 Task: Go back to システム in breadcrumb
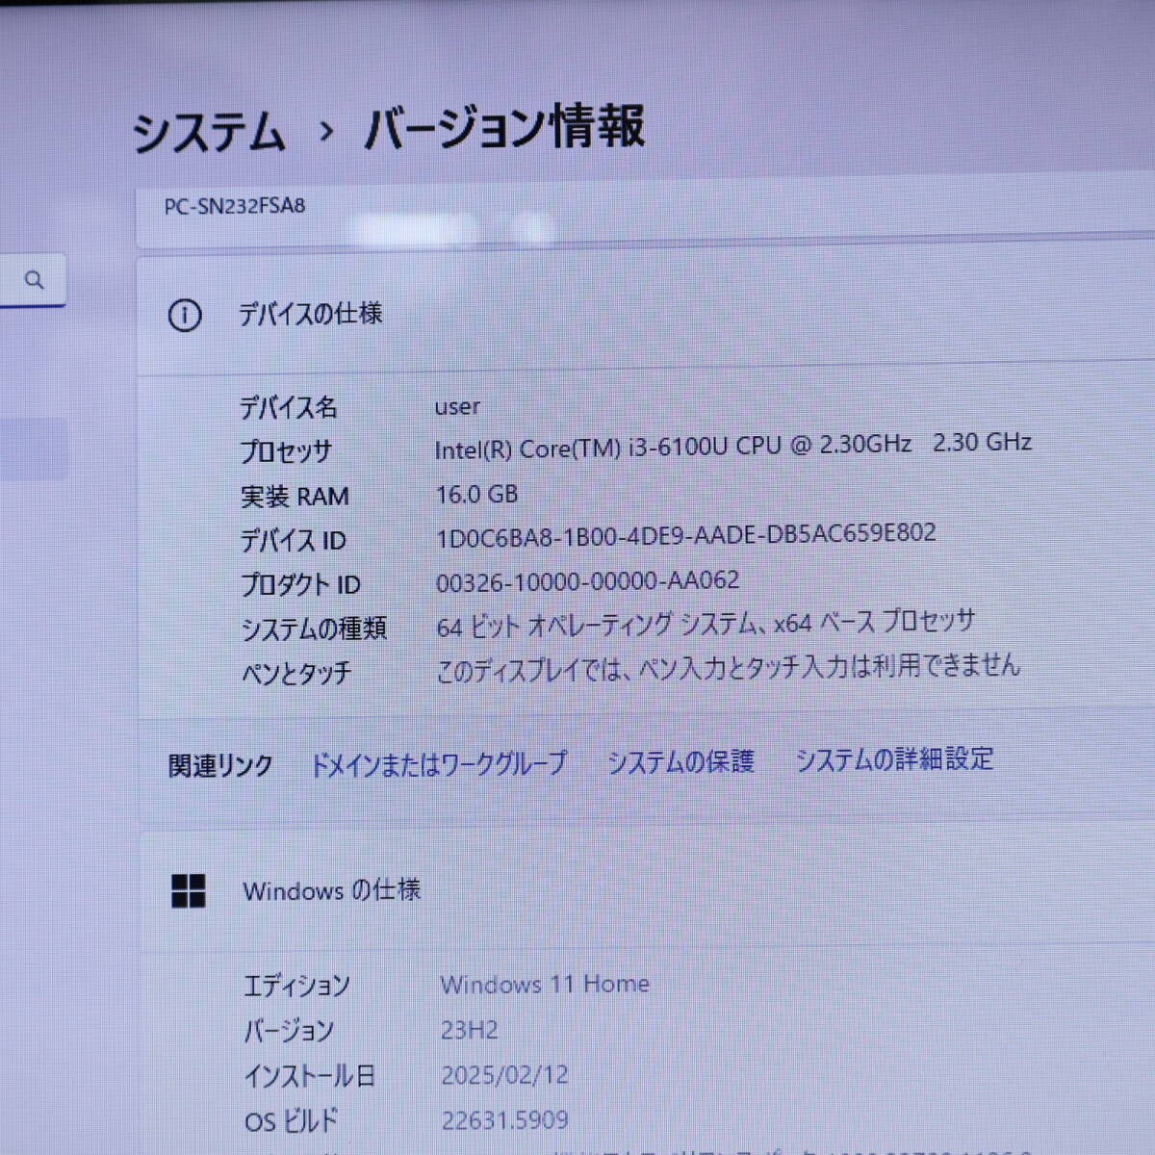pos(209,133)
